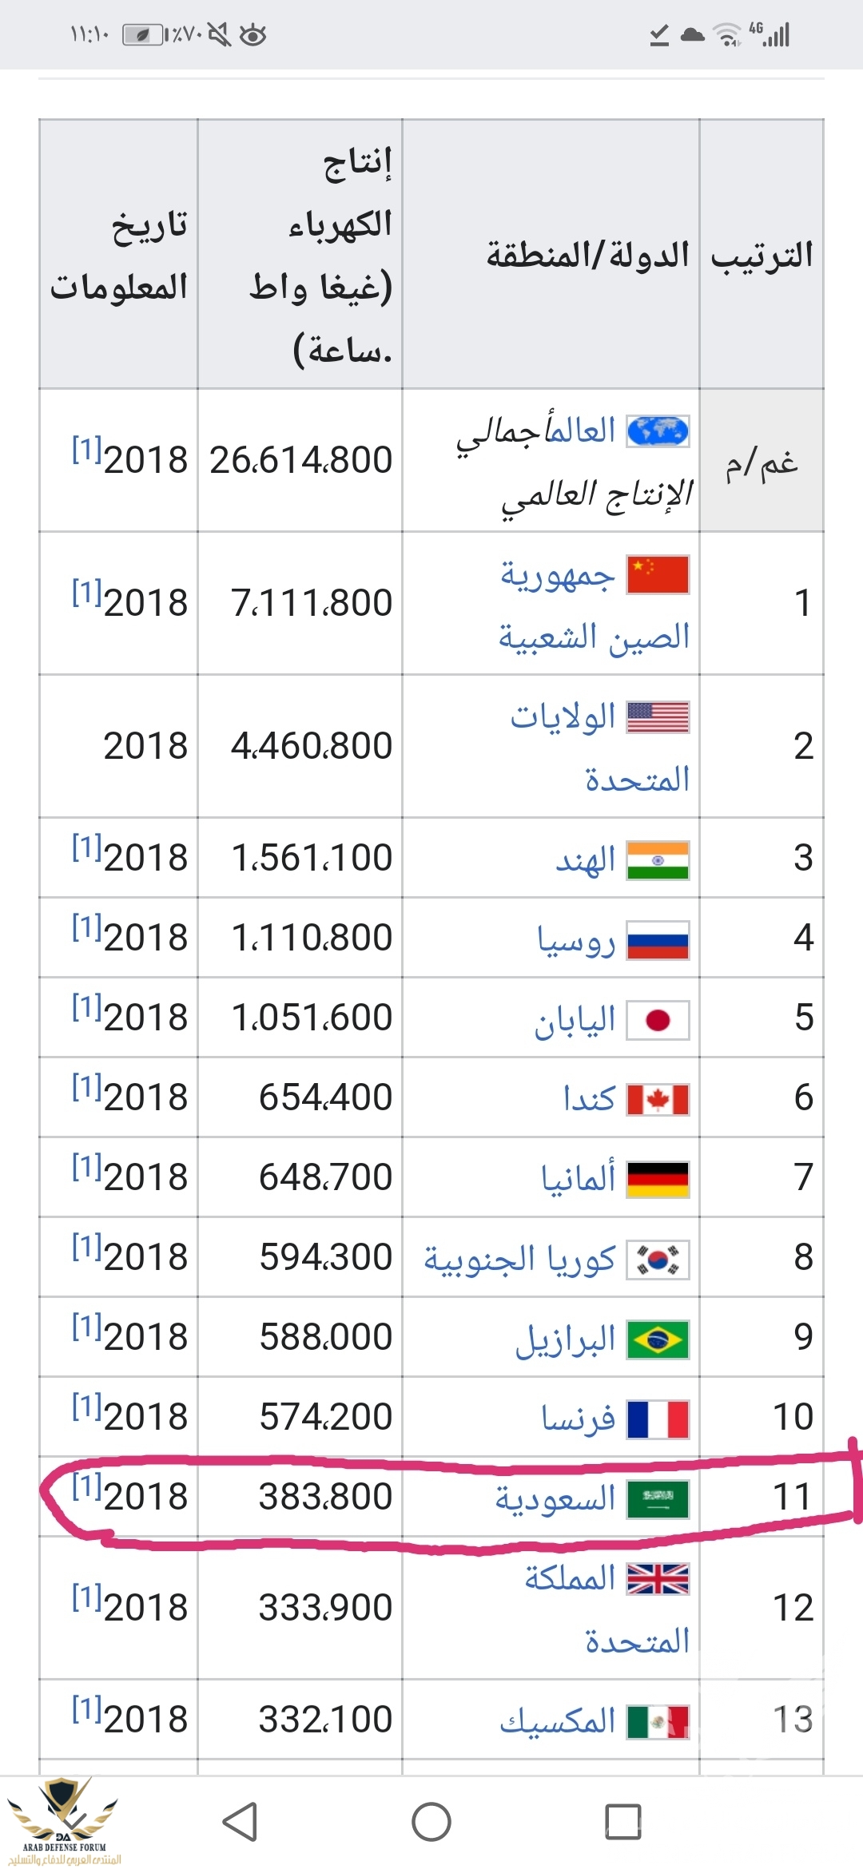Open recent apps with square button
This screenshot has width=863, height=1869.
tap(623, 1822)
